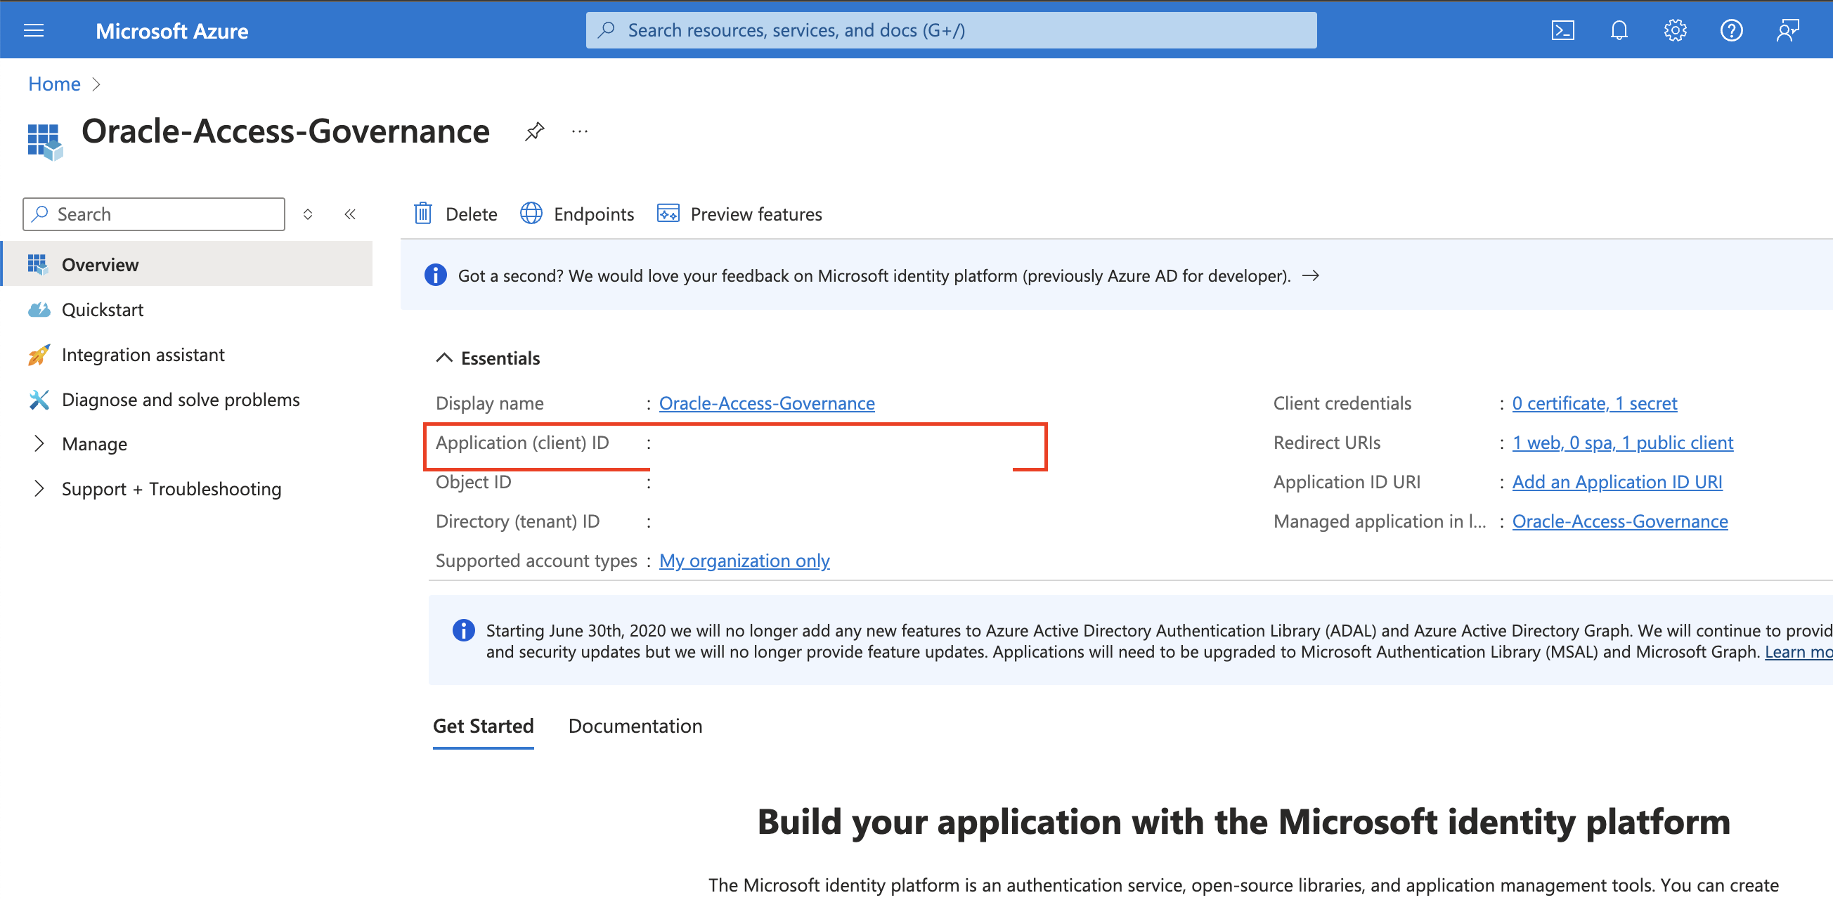Click the Delete trash icon
This screenshot has height=900, width=1833.
click(x=422, y=214)
